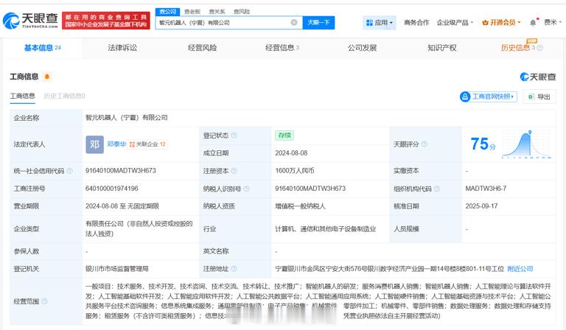
Task: Click the founding date 2024-08-08
Action: coord(291,153)
